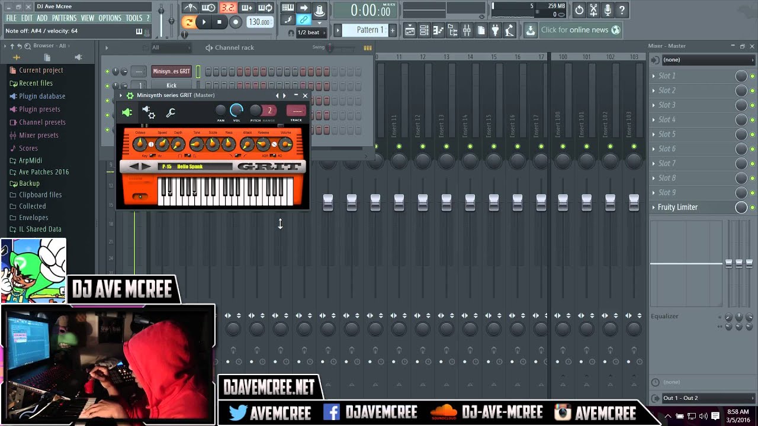758x426 pixels.
Task: Click the download news arrow icon
Action: (531, 30)
